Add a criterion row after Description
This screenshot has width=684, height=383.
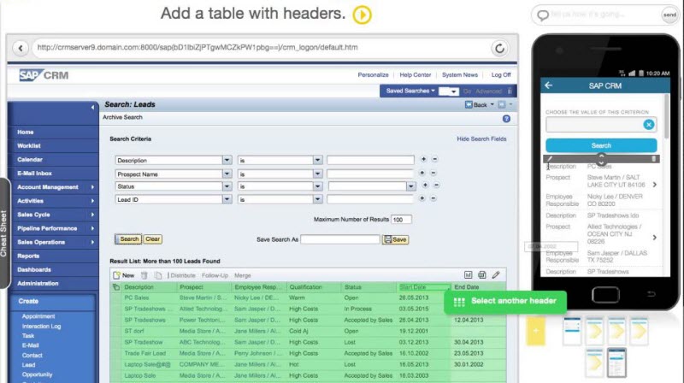[x=423, y=160]
